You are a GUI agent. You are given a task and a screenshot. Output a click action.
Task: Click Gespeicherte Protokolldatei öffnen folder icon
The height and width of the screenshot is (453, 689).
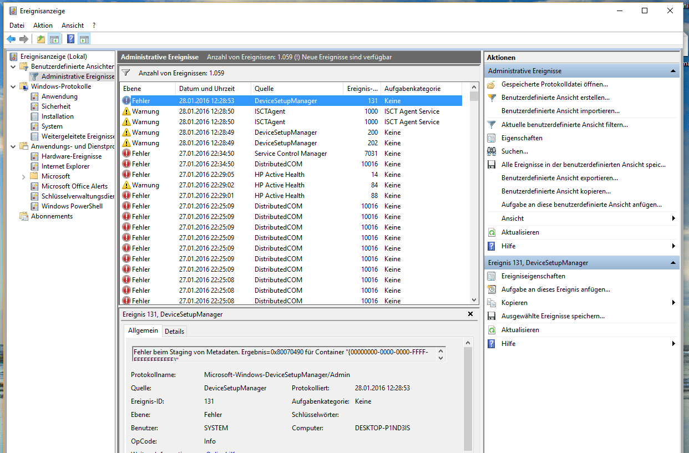click(x=491, y=84)
